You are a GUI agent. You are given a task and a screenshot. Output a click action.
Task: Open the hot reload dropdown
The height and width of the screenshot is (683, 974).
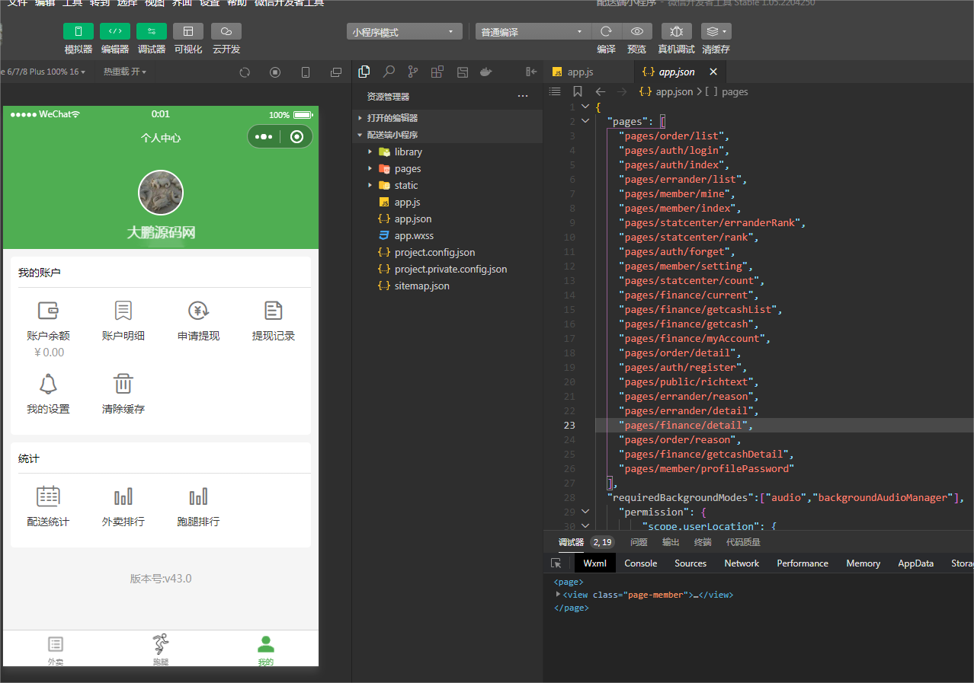tap(124, 72)
